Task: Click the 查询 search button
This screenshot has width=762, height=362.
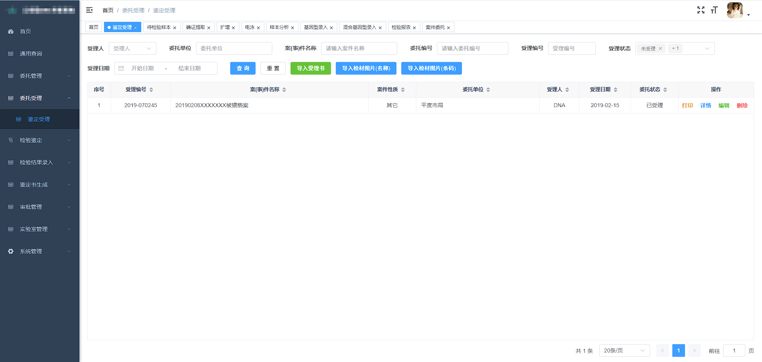Action: (242, 68)
